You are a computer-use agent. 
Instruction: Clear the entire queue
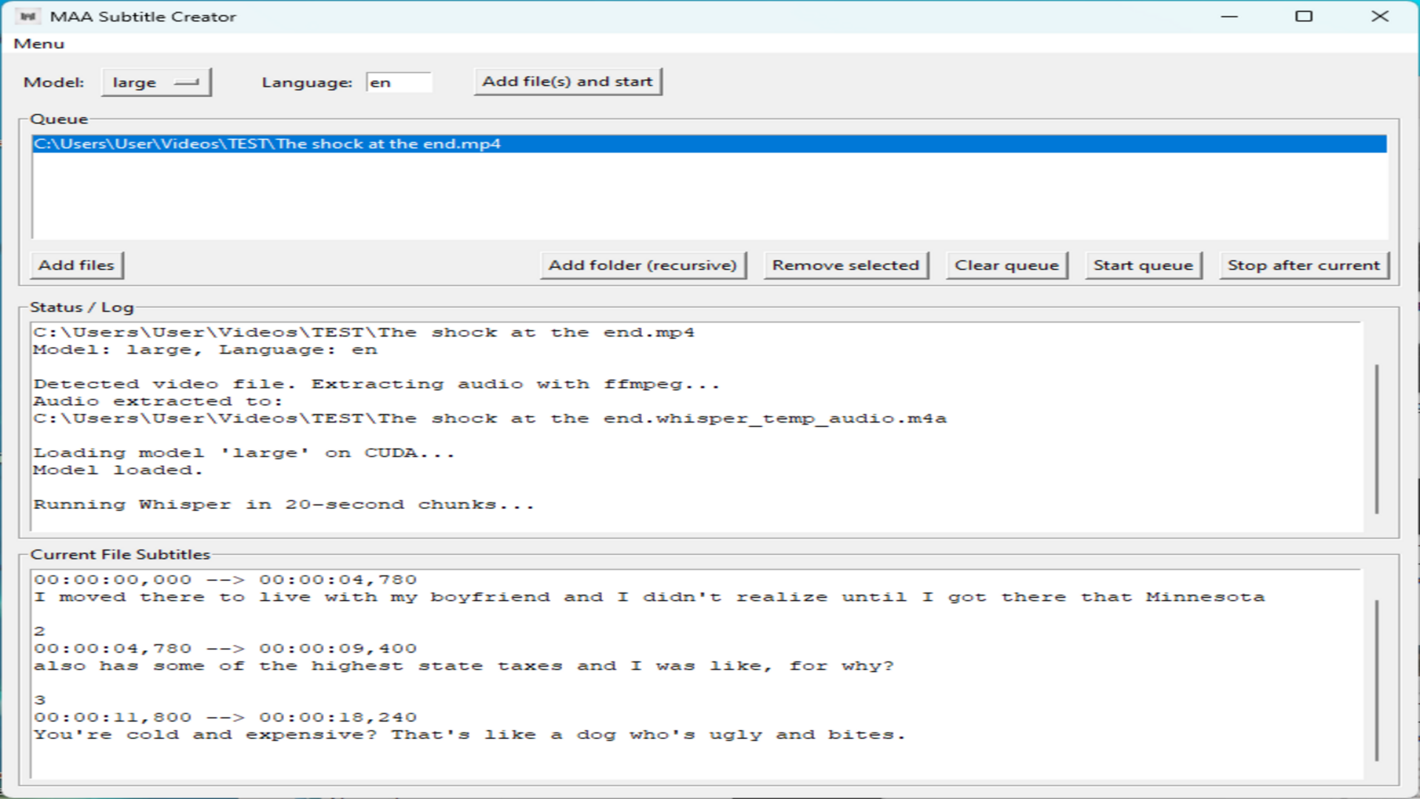(1007, 265)
